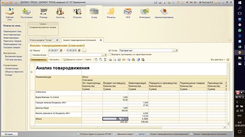This screenshot has width=245, height=137.
Task: Open Номенклатура field selection ellipsis
Action: point(103,55)
